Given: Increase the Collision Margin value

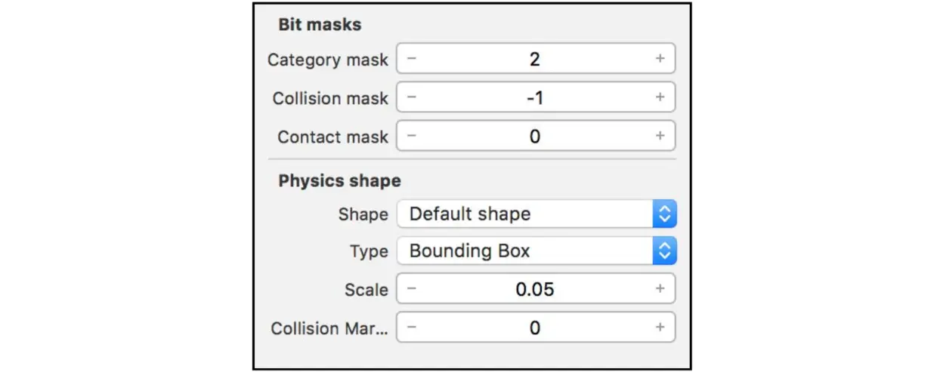Looking at the screenshot, I should pyautogui.click(x=660, y=327).
